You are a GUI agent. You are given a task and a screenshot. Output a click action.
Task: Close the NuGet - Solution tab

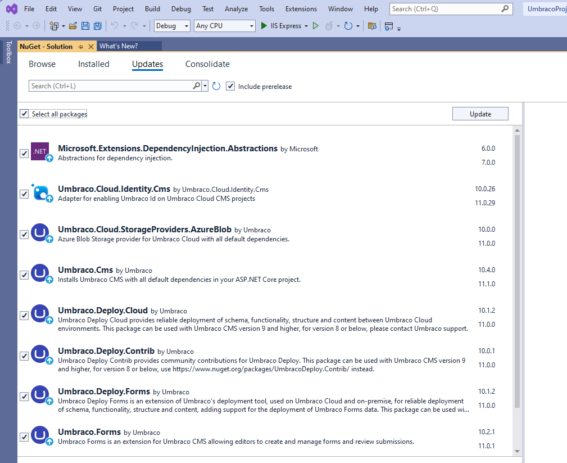pos(91,47)
